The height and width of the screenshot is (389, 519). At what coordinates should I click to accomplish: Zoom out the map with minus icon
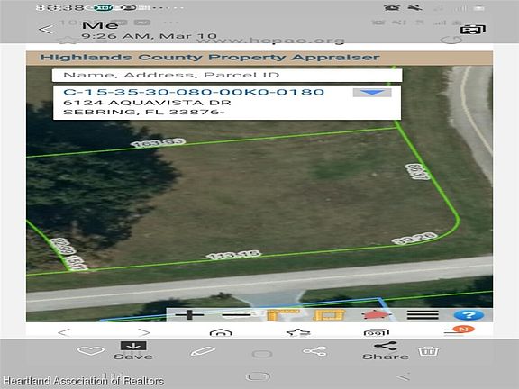tap(236, 315)
